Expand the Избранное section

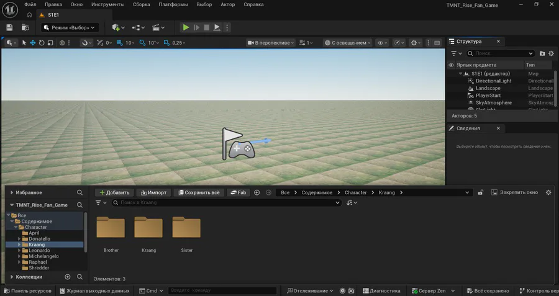click(x=12, y=192)
